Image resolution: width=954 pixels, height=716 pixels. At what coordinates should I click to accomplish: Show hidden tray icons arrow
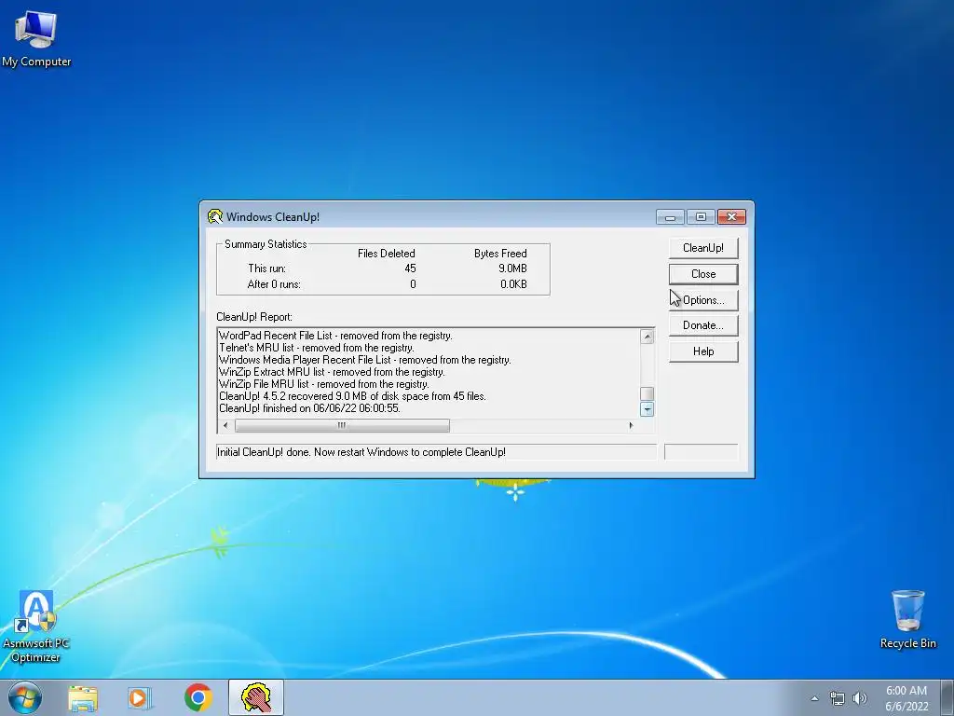[814, 698]
